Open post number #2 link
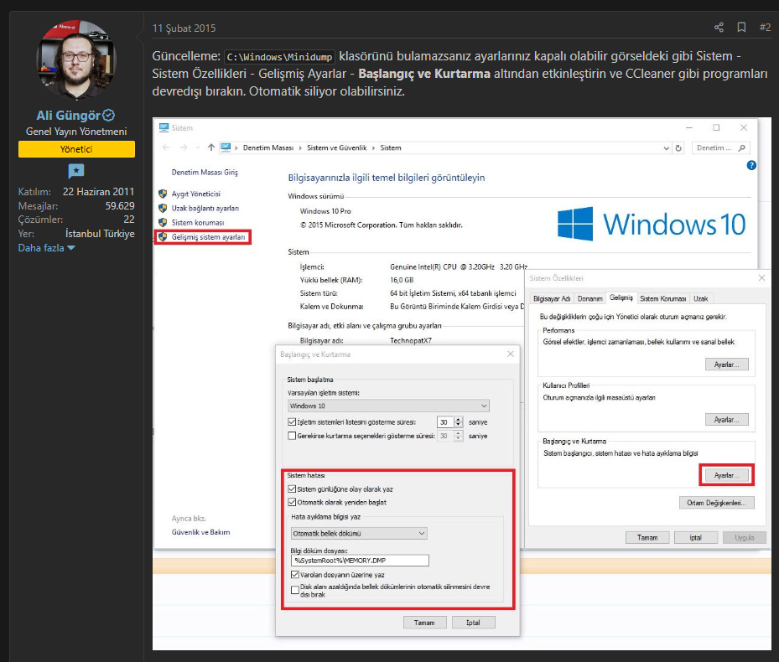Image resolution: width=779 pixels, height=662 pixels. point(765,28)
